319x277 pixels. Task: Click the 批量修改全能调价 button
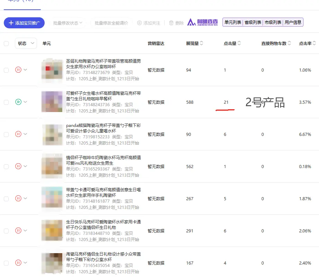tap(112, 24)
